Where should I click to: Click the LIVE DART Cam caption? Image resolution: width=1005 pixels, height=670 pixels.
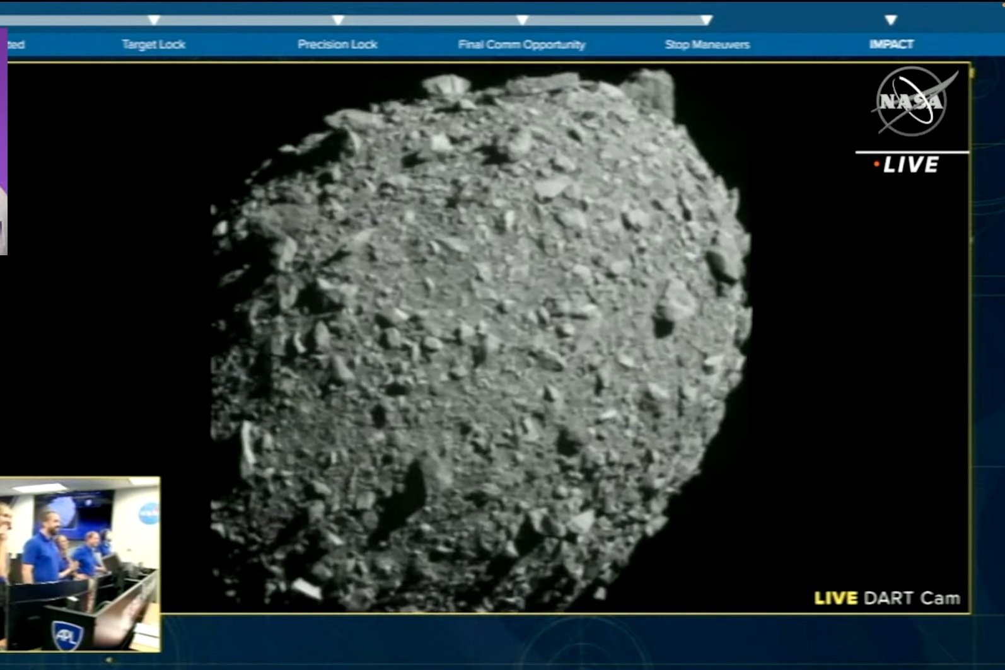[886, 598]
